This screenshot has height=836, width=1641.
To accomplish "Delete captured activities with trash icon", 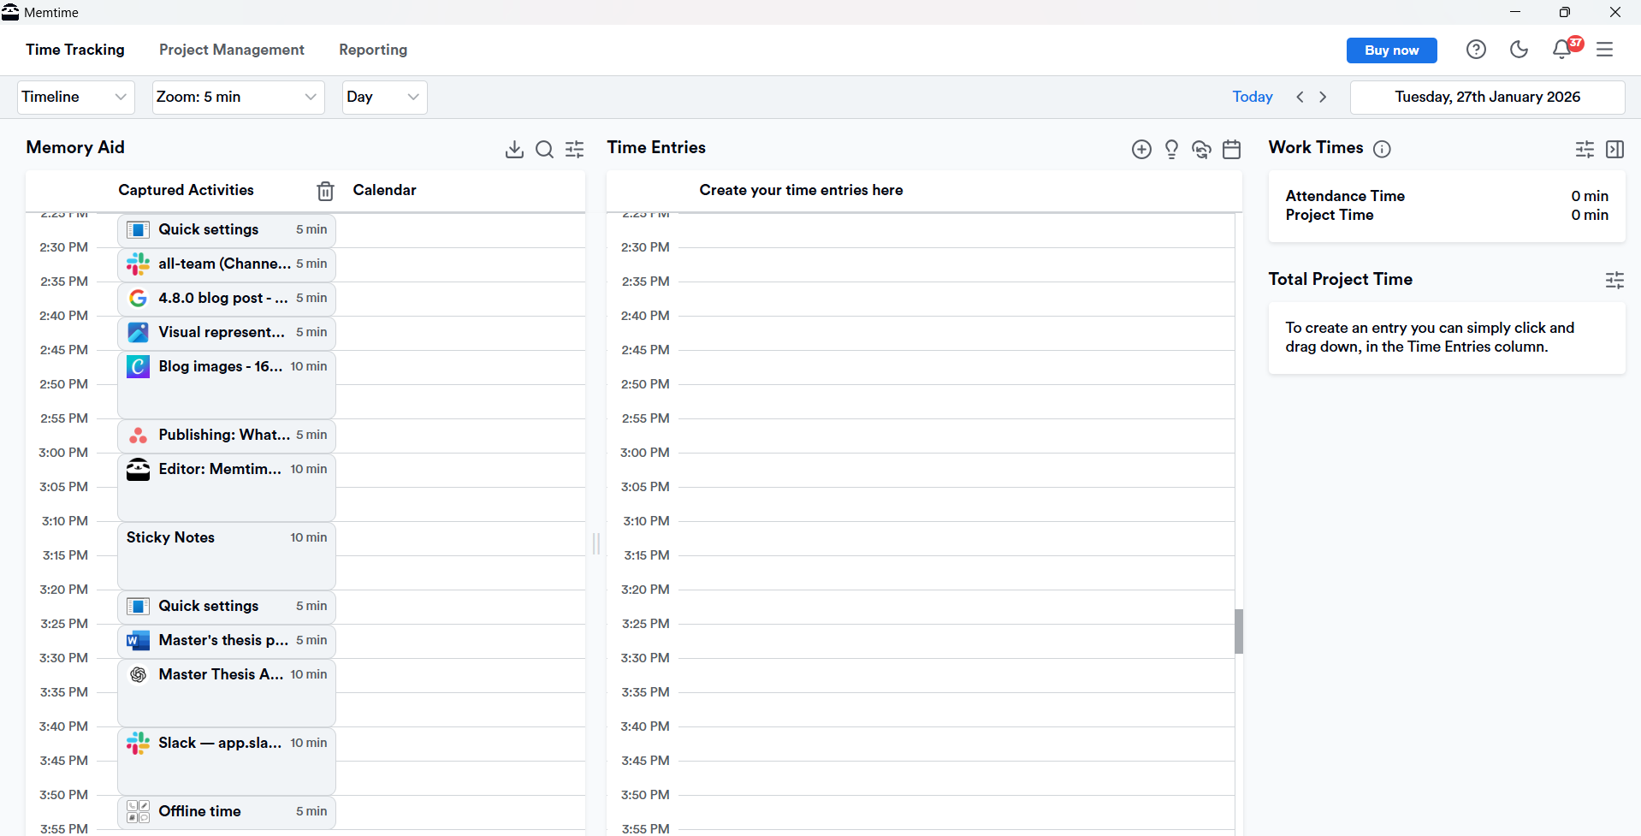I will pos(324,191).
